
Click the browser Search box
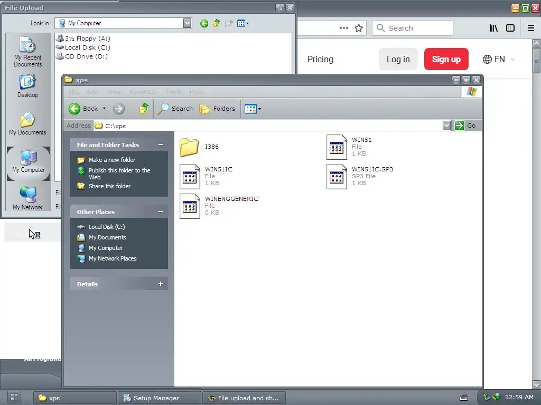(412, 28)
